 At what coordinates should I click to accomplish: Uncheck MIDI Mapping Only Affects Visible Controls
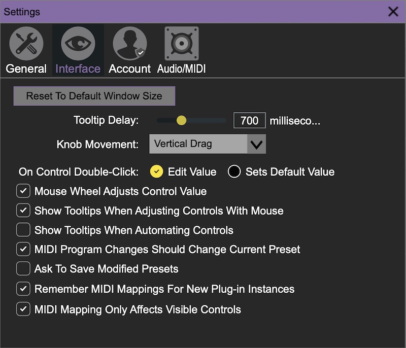pyautogui.click(x=23, y=309)
